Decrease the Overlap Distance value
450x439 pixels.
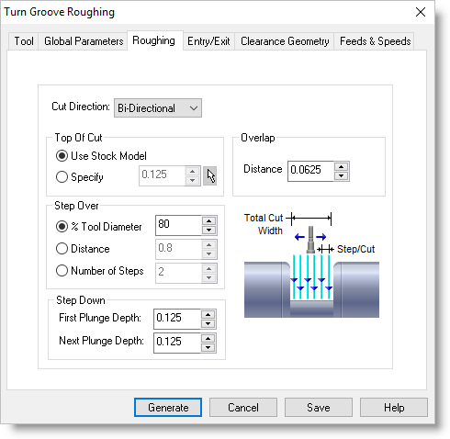pyautogui.click(x=342, y=175)
